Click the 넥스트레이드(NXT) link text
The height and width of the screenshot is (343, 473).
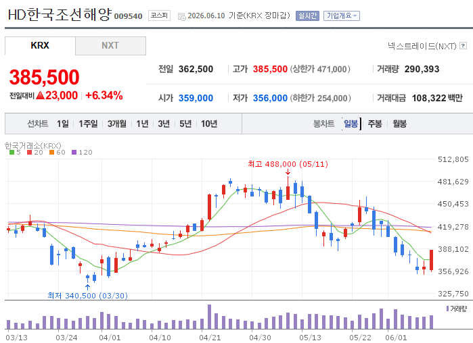[x=422, y=46]
